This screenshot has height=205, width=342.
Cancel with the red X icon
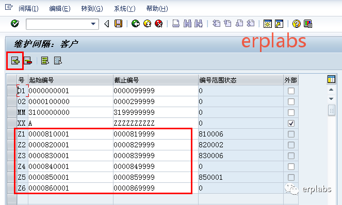[159, 24]
